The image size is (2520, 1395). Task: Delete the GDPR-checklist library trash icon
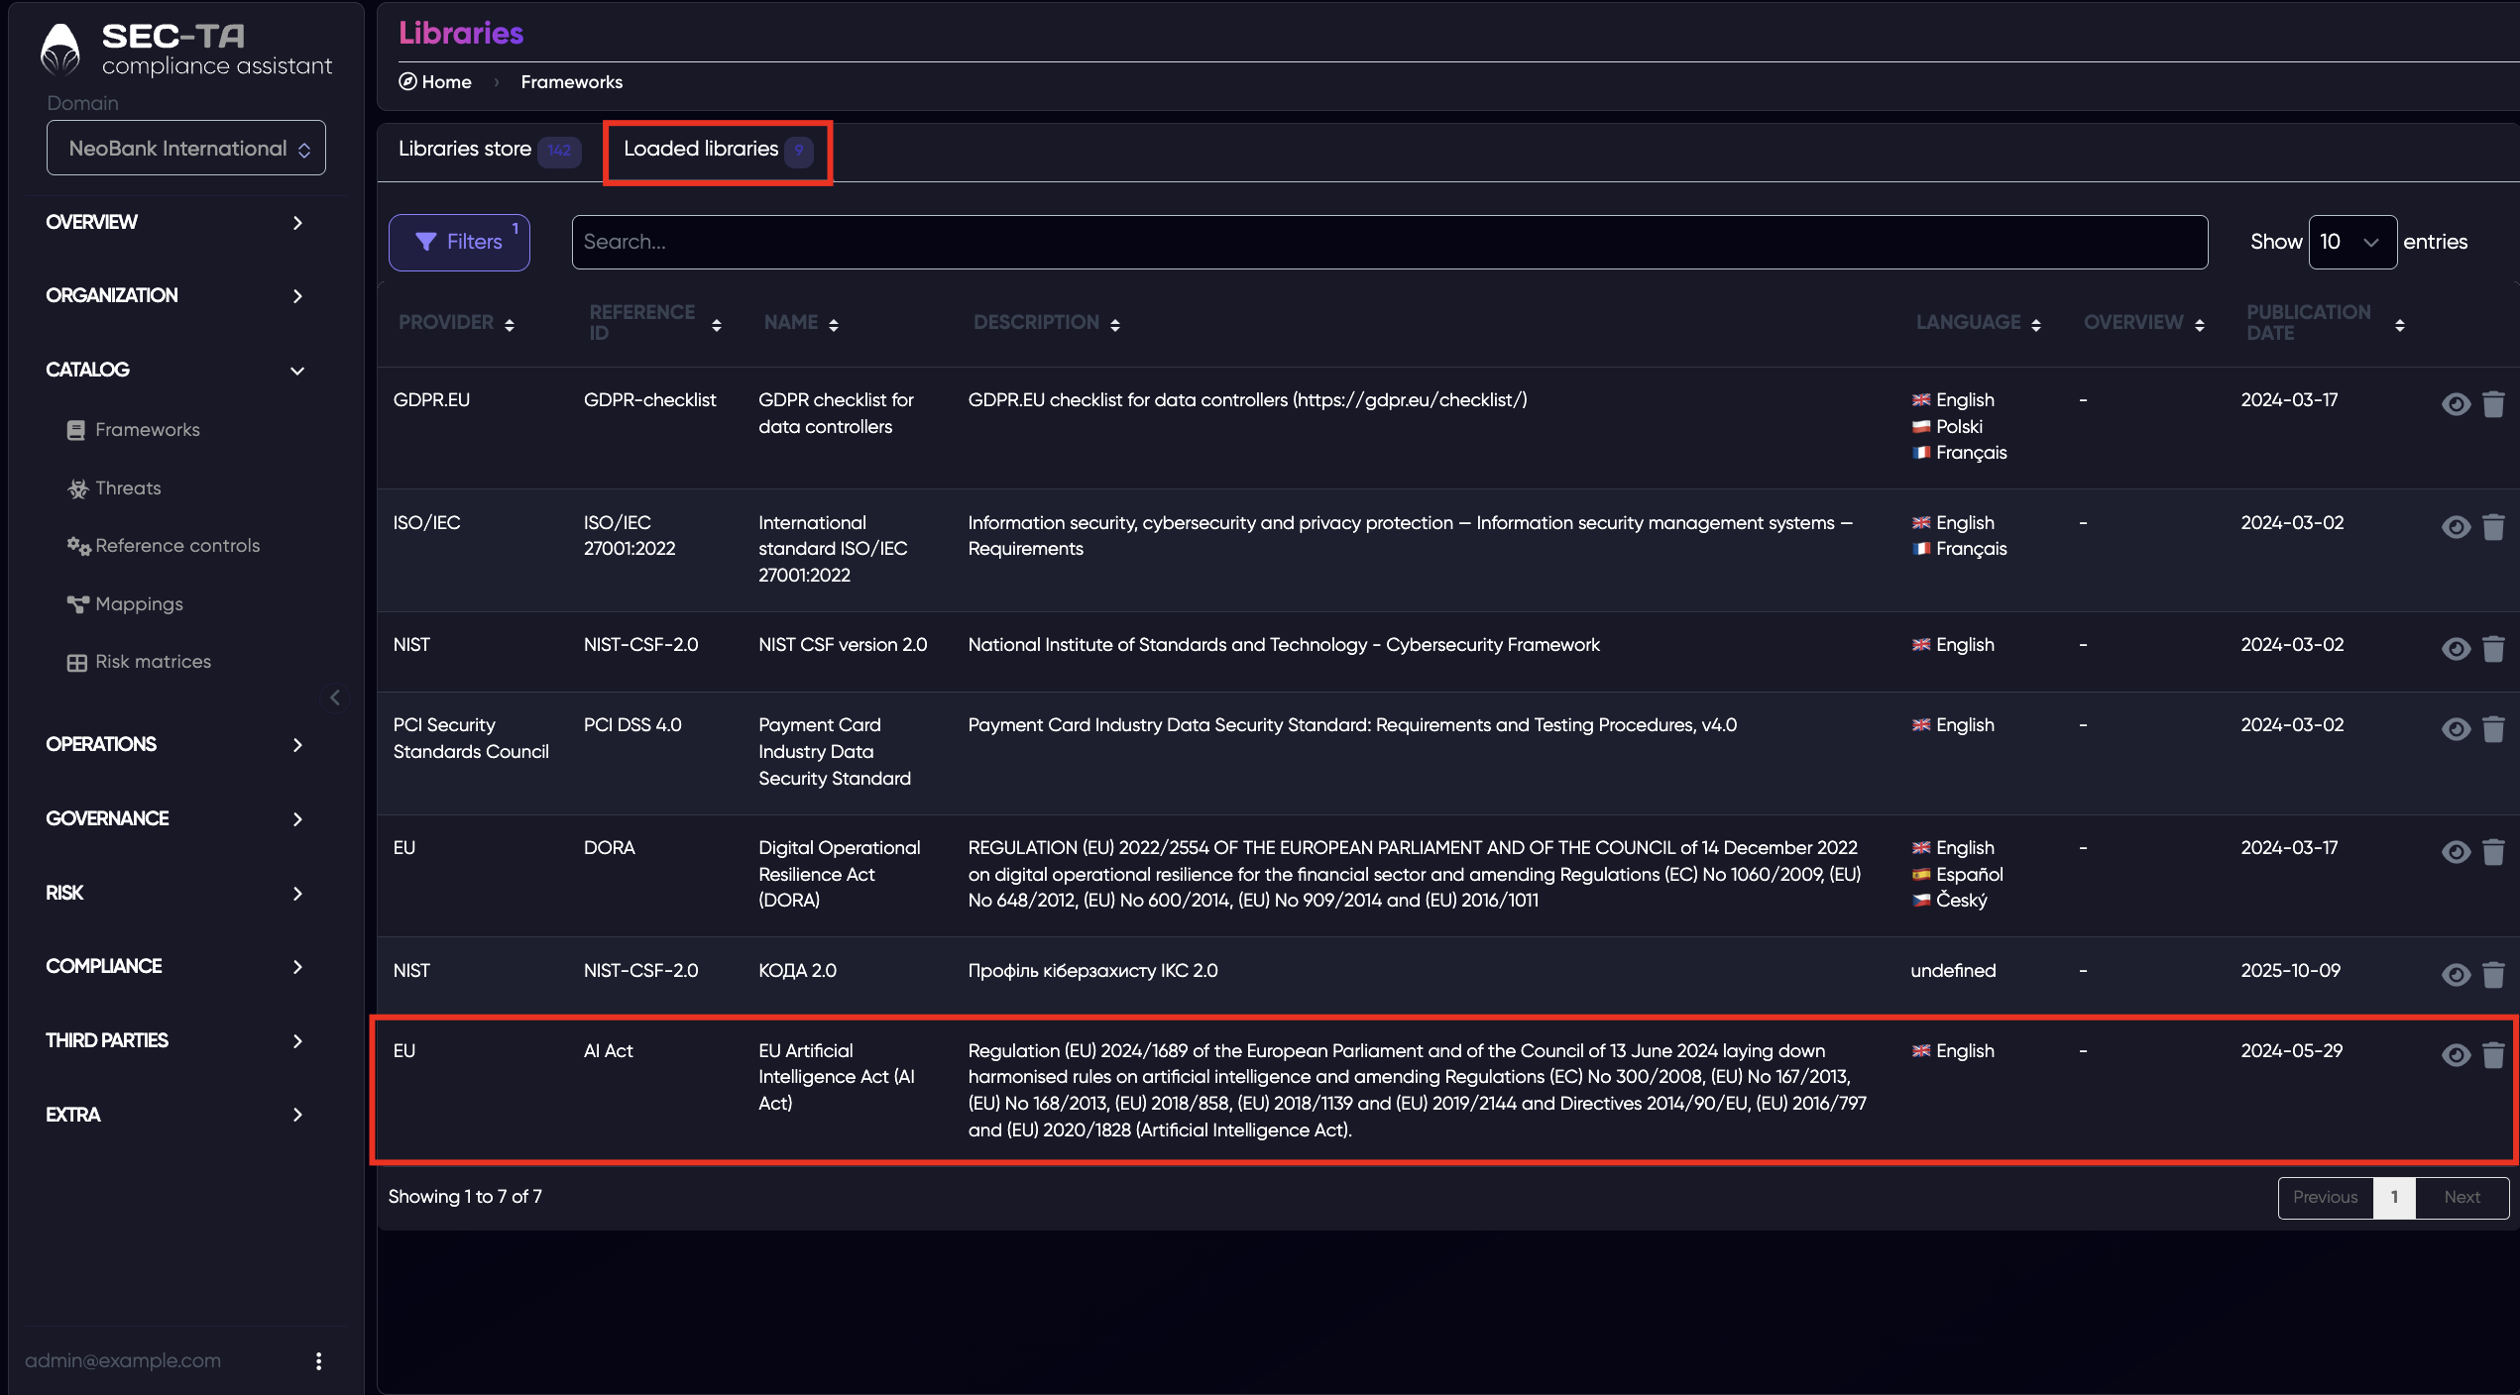2493,403
